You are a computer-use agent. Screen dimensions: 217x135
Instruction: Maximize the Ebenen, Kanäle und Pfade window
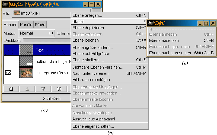click(92, 4)
